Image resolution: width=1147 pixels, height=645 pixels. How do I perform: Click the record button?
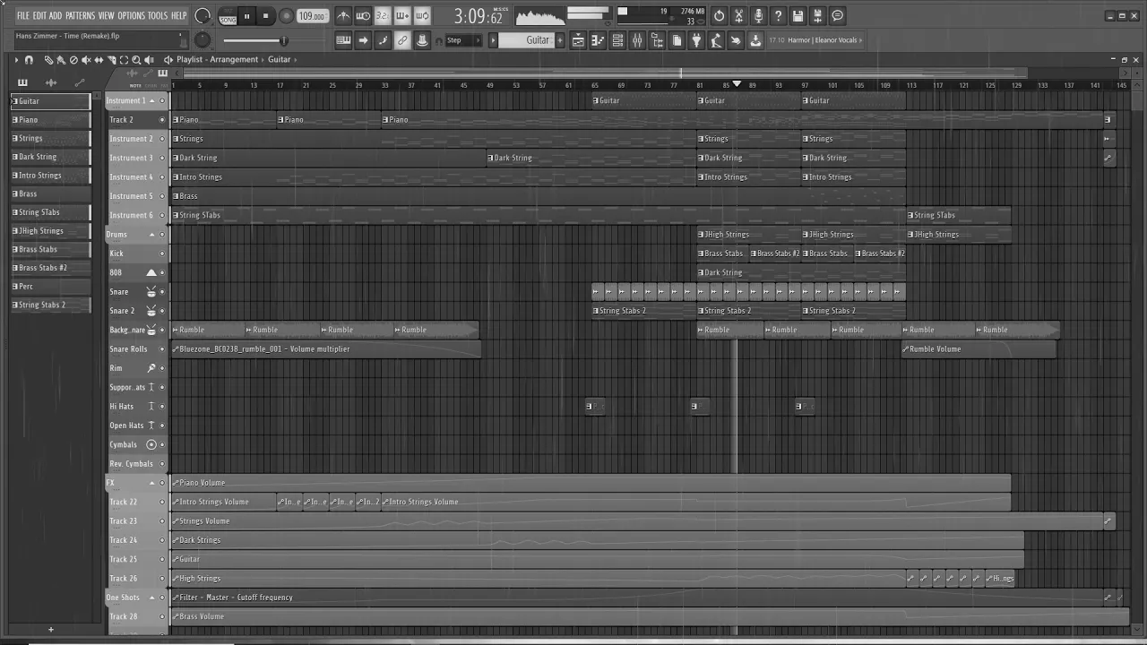pyautogui.click(x=286, y=16)
